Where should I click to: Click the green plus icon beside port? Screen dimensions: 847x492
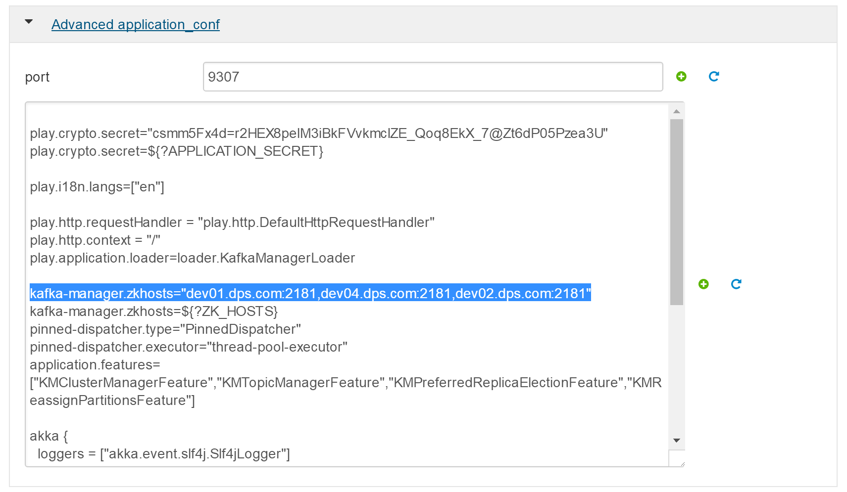(681, 76)
